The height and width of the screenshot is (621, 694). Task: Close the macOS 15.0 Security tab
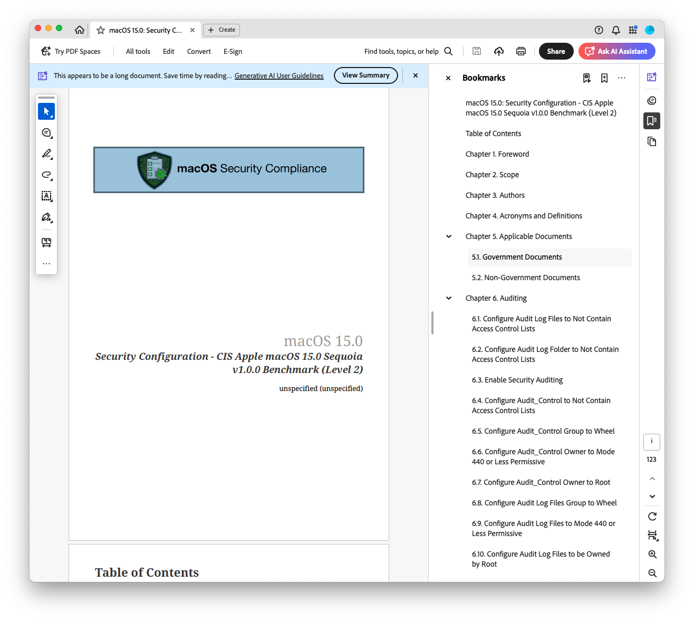192,30
